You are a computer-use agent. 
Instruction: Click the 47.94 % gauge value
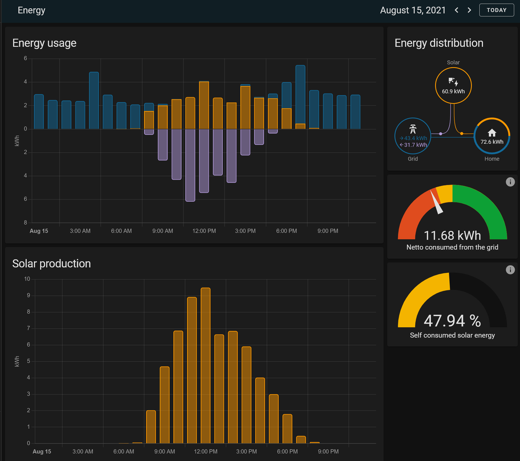452,321
